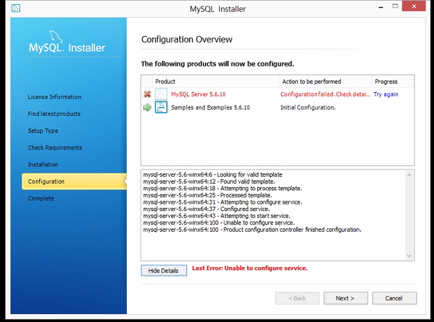Select the highlighted Configuration step
The image size is (434, 322).
(x=74, y=181)
